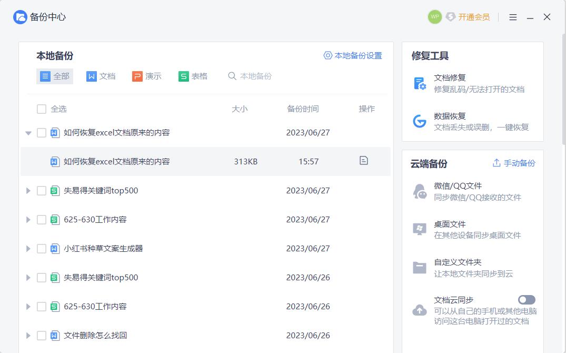The width and height of the screenshot is (566, 353).
Task: Check the box beside 小红书种草文案生成器
Action: pos(42,248)
